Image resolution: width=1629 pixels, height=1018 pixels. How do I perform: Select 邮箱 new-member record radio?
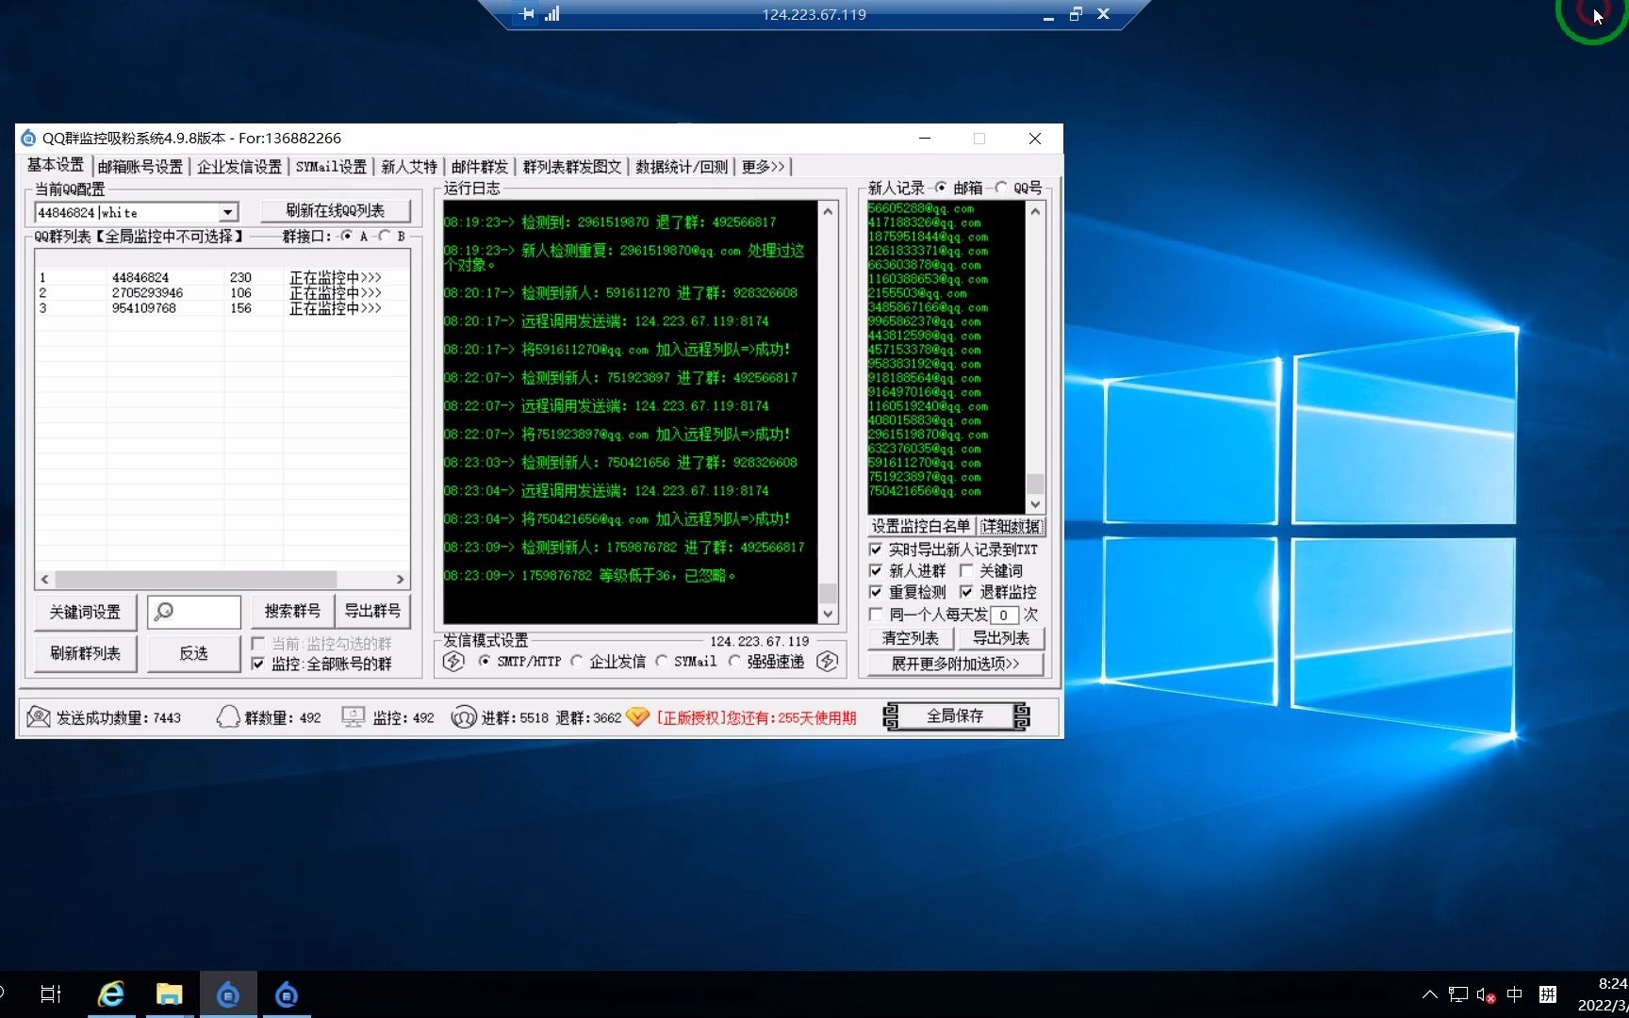[940, 188]
